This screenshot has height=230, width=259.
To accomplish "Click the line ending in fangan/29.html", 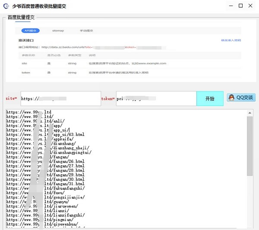I will coord(45,175).
